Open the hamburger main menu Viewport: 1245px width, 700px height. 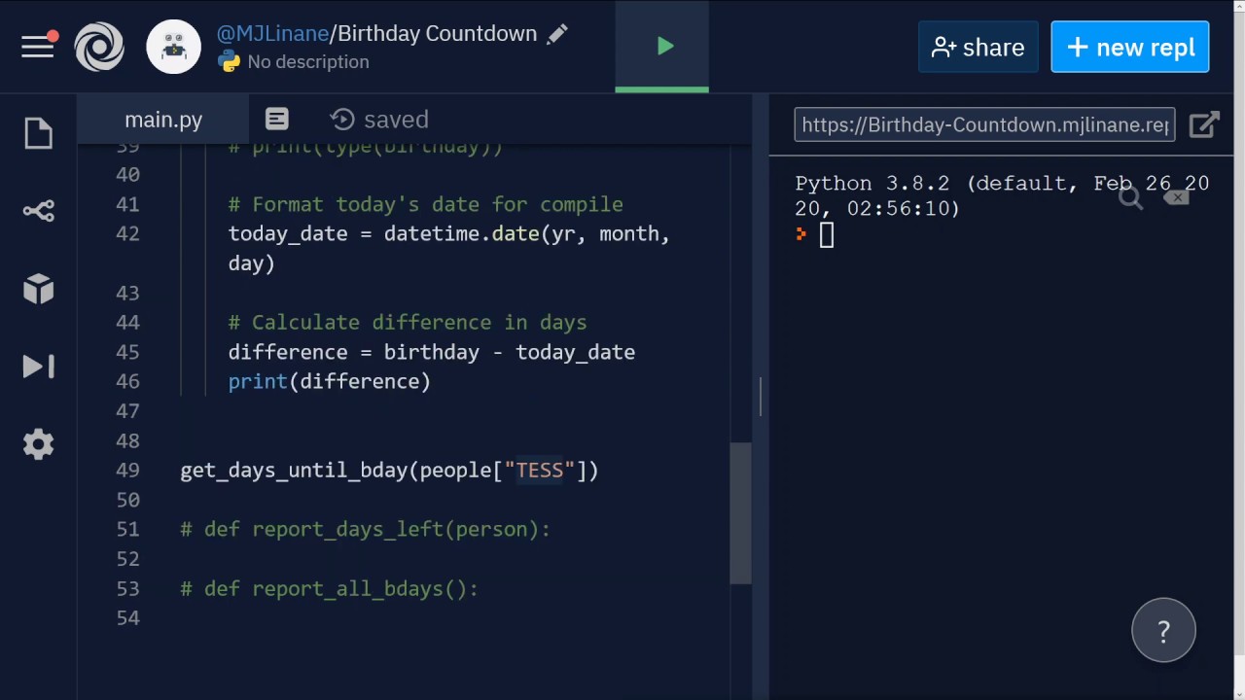click(x=38, y=47)
